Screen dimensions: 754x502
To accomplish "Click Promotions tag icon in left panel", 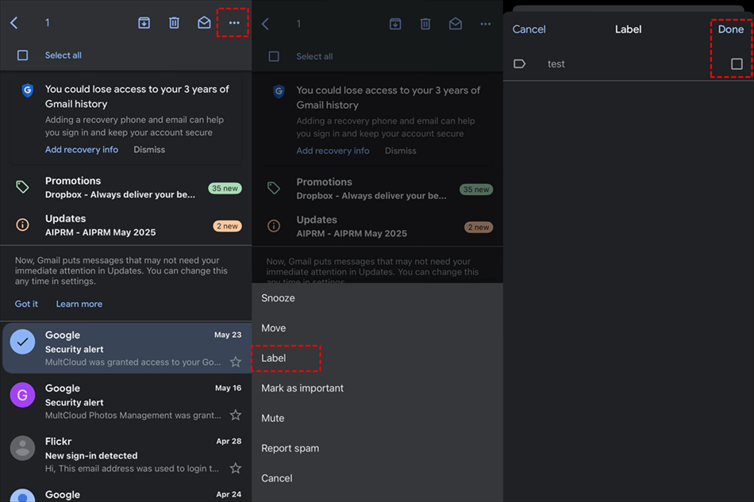I will [22, 187].
